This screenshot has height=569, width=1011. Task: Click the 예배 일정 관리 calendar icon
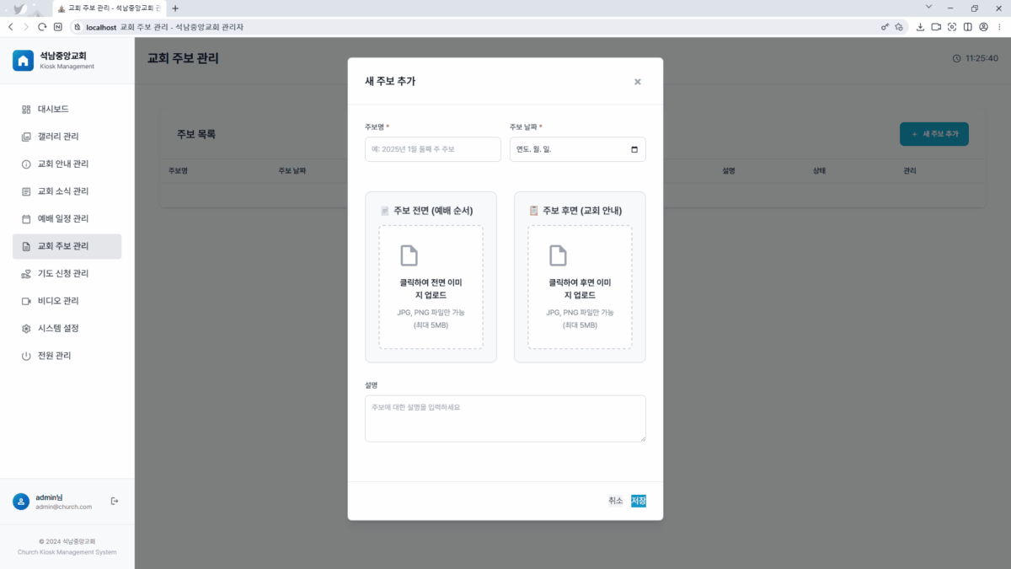coord(26,219)
